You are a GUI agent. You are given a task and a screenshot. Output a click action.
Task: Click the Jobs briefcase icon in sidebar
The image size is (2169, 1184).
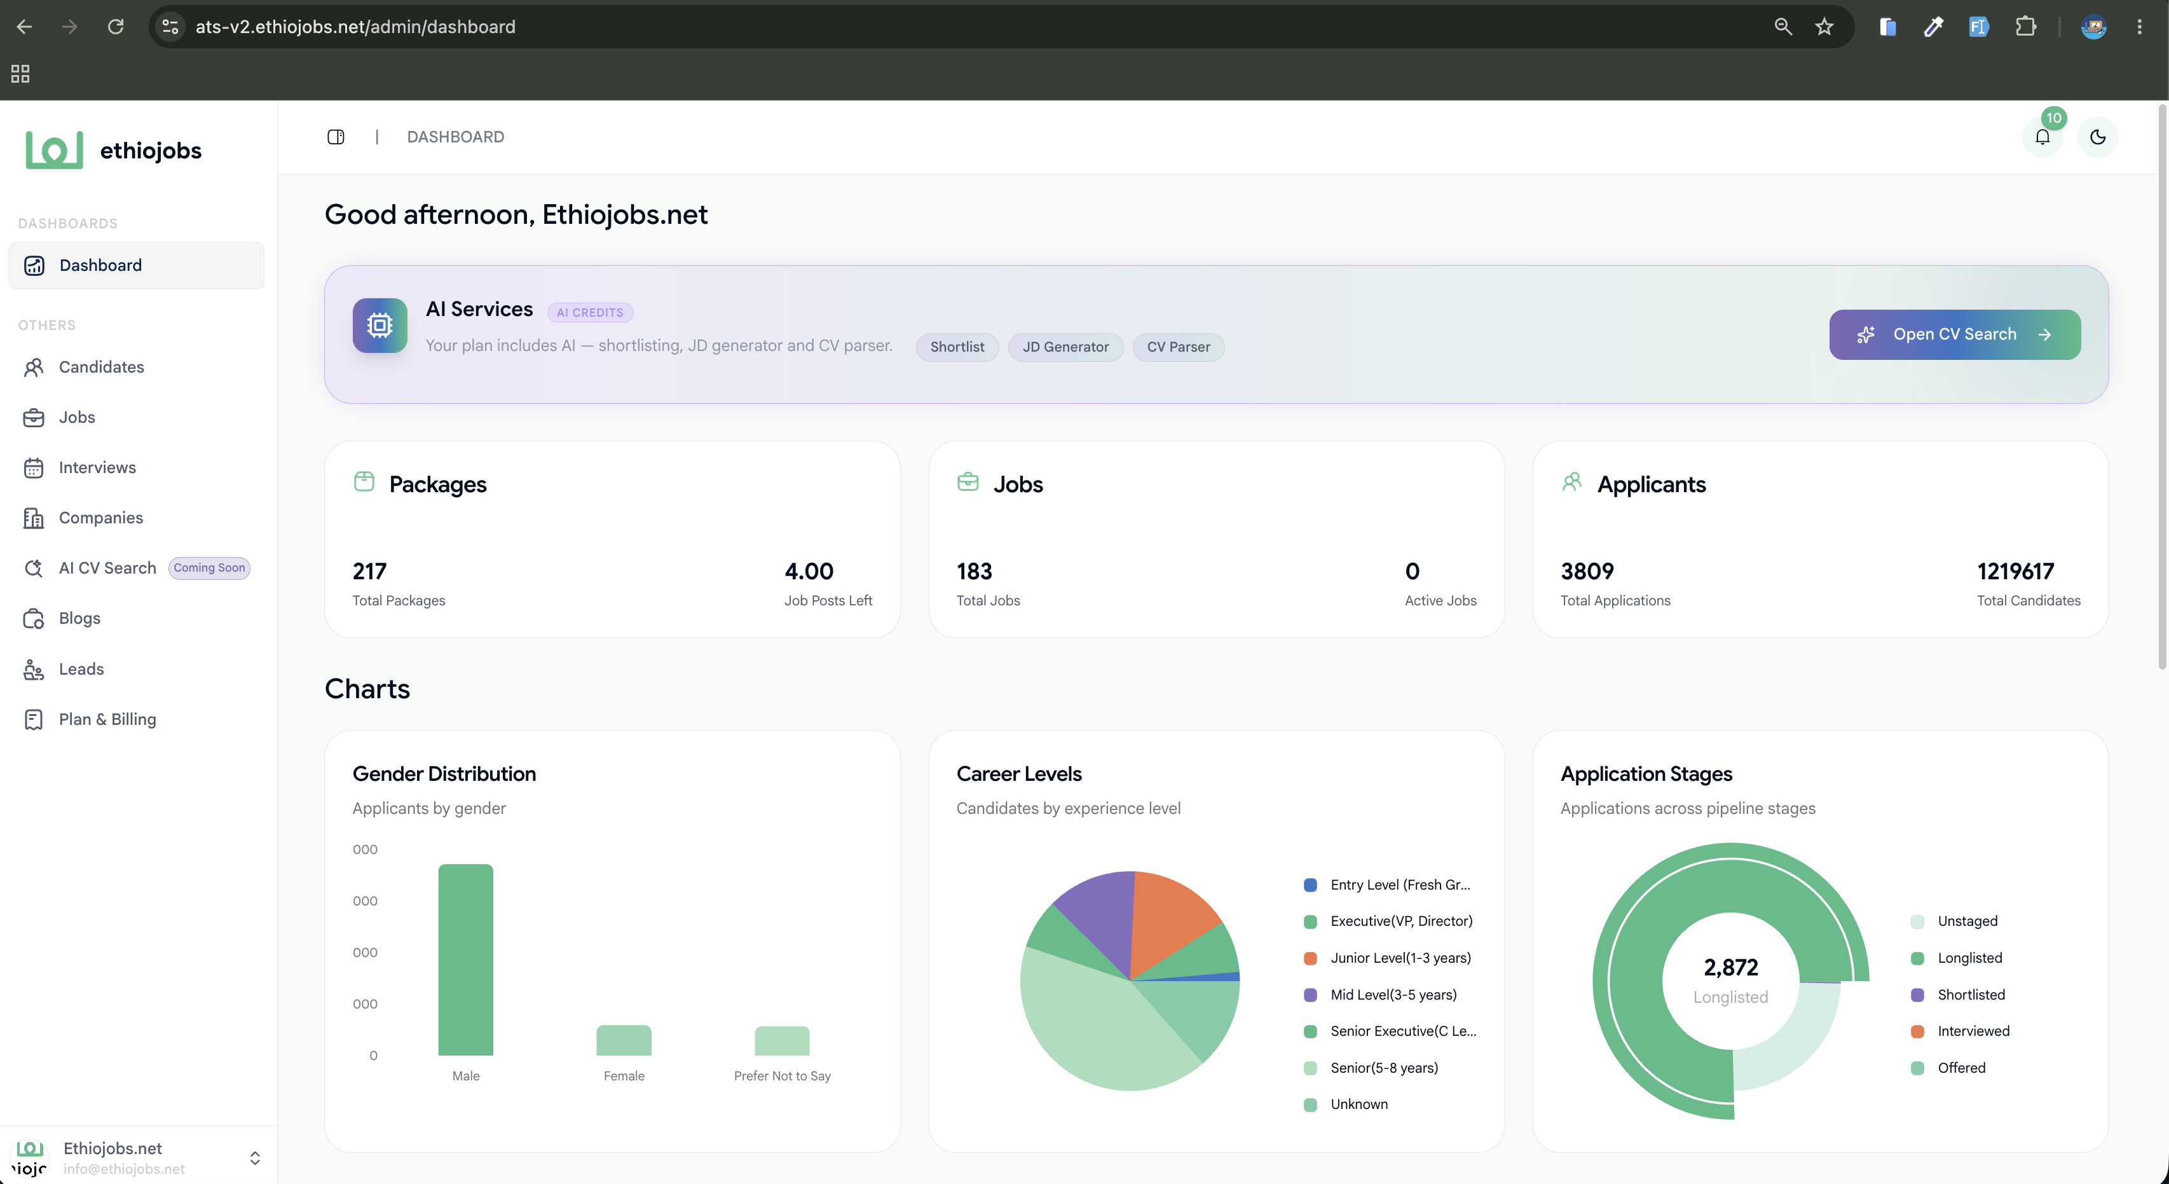(x=34, y=417)
